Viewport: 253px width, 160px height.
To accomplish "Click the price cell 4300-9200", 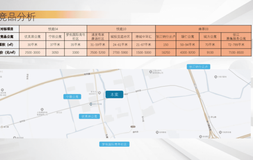I will click(187, 52).
